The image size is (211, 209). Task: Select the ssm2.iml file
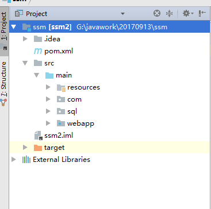click(59, 136)
